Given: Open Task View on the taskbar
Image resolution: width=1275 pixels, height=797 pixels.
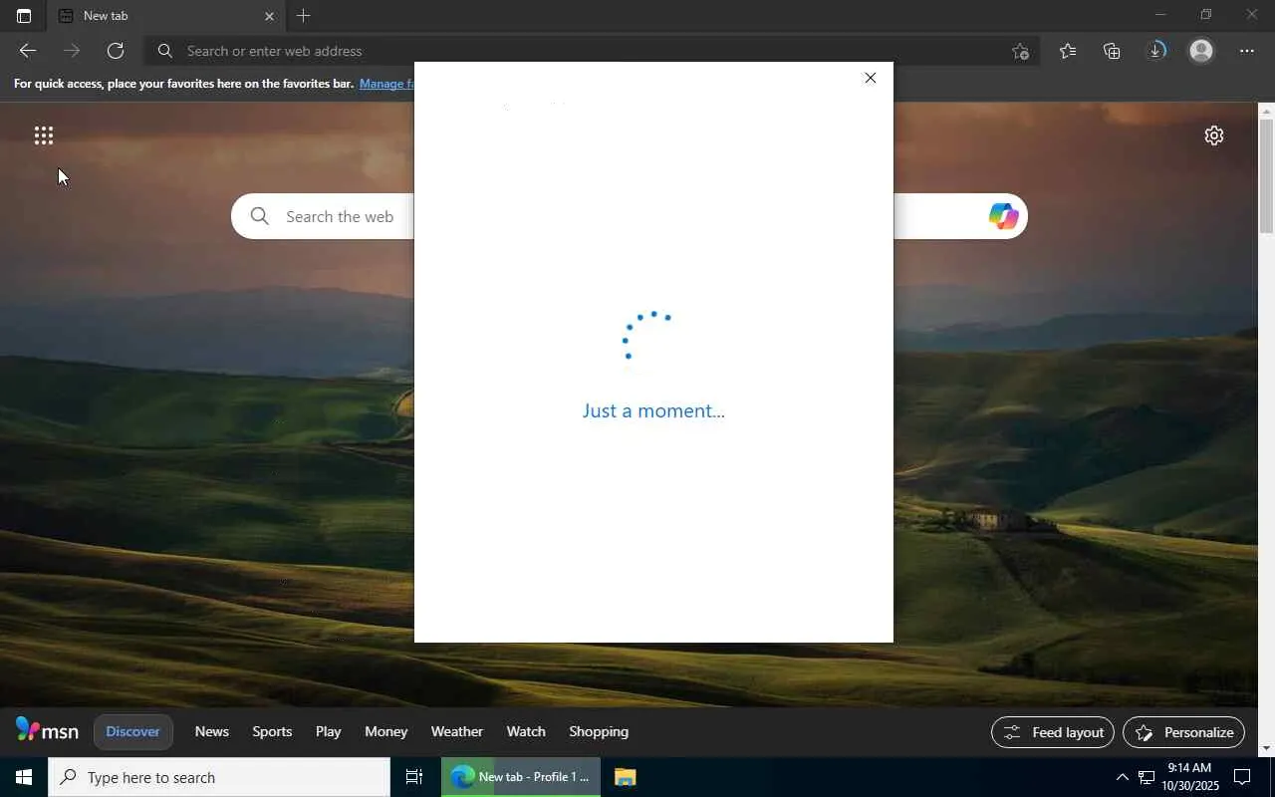Looking at the screenshot, I should pos(414,777).
